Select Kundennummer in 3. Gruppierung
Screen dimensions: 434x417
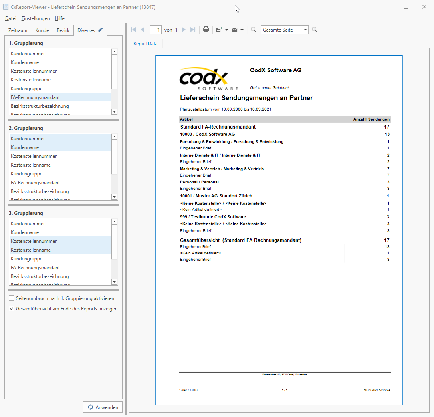pyautogui.click(x=60, y=223)
